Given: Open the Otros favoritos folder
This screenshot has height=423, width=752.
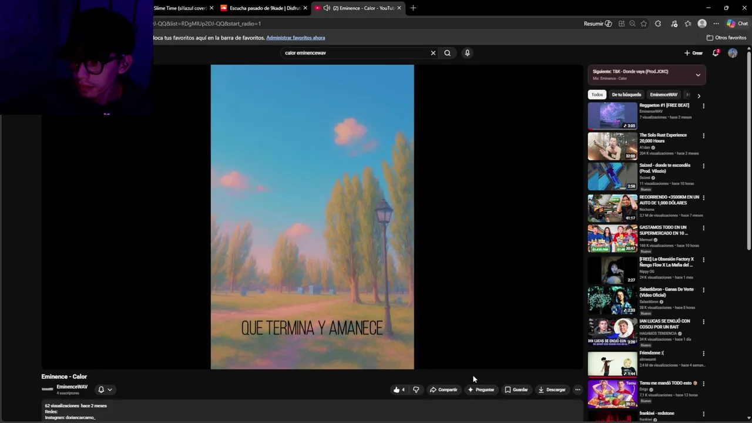Looking at the screenshot, I should [x=726, y=38].
